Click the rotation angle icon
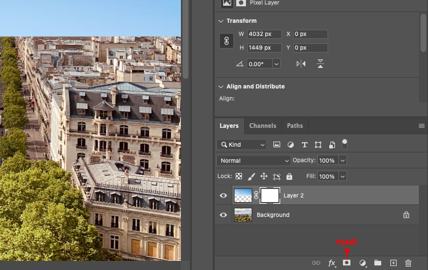Screen dimensions: 428x270 (240, 64)
